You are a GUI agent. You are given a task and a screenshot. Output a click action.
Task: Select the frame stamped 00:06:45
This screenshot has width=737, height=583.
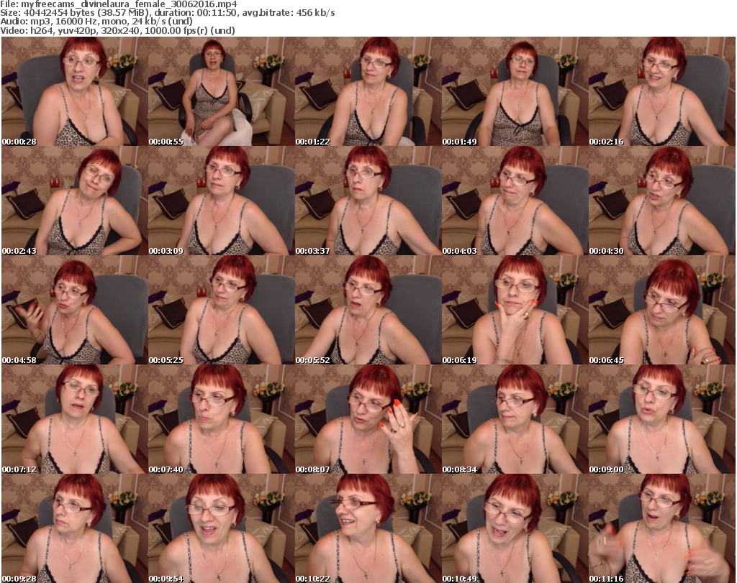click(x=662, y=311)
